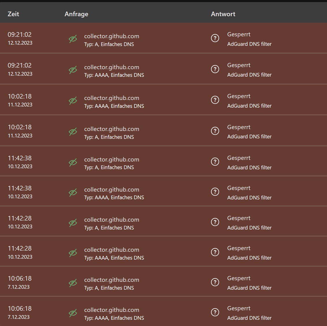The image size is (327, 326).
Task: Open question-mark details for 10:02:18 Typ AAAA request
Action: tap(215, 100)
